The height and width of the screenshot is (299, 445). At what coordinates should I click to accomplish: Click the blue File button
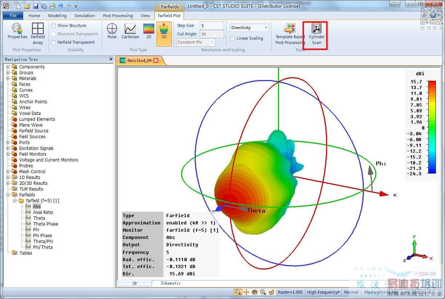click(x=13, y=16)
